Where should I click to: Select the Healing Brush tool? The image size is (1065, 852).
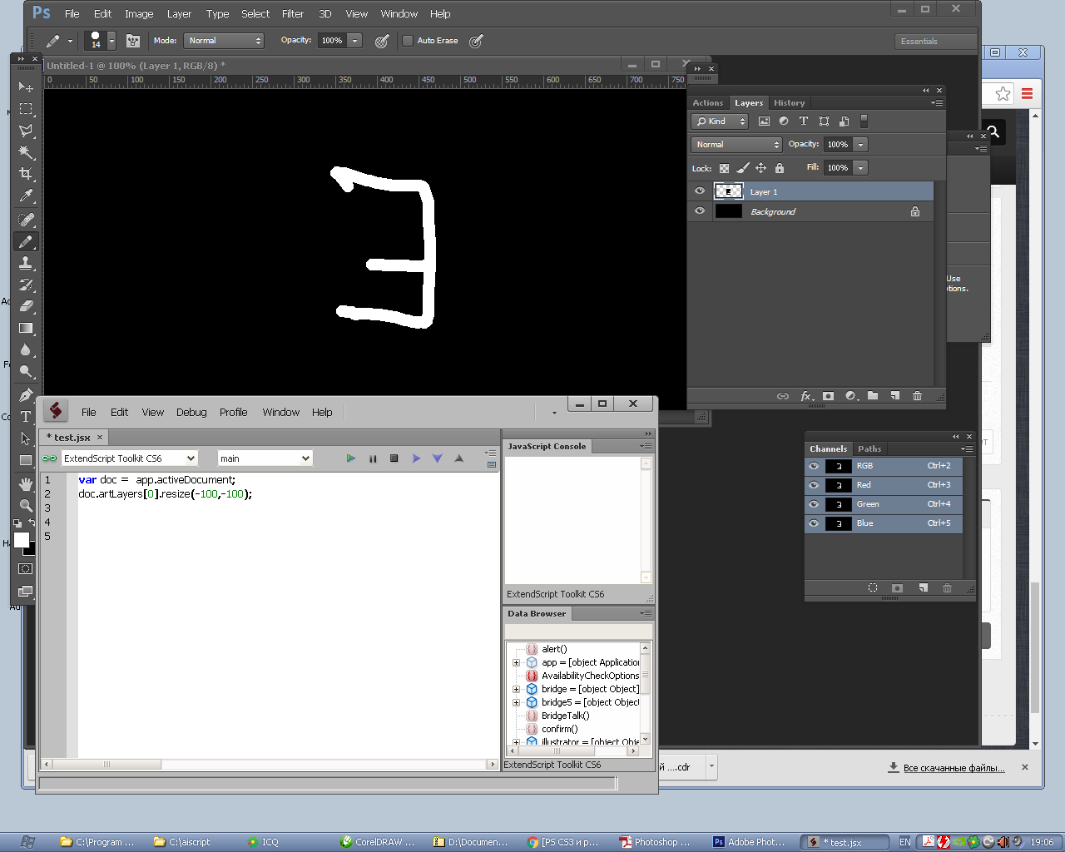point(26,220)
